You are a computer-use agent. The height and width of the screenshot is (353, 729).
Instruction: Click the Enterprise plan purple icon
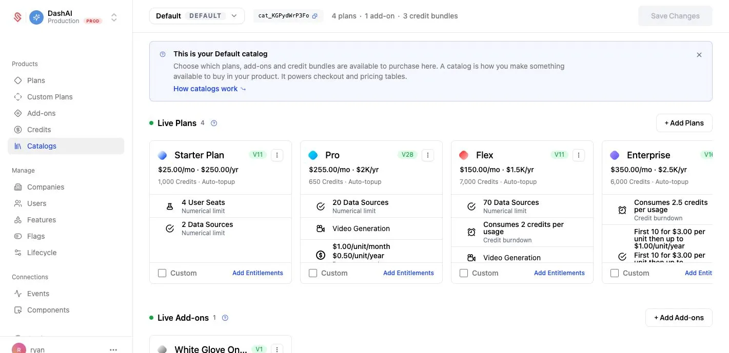[615, 155]
